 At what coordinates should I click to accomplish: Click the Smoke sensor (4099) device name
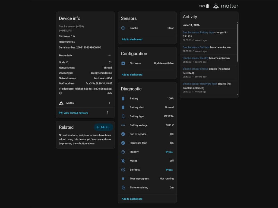click(71, 26)
